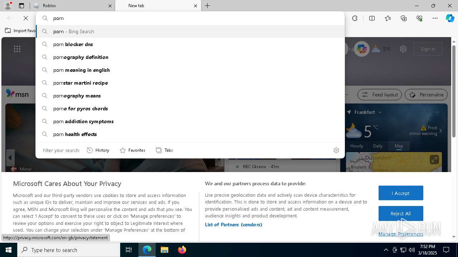This screenshot has height=257, width=458.
Task: Select Daily weather tab
Action: (x=378, y=146)
